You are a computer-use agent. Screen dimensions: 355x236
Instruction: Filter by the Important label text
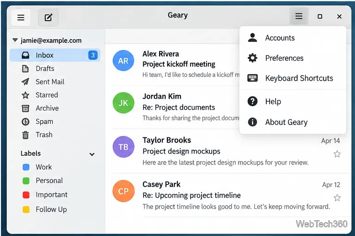(x=52, y=195)
